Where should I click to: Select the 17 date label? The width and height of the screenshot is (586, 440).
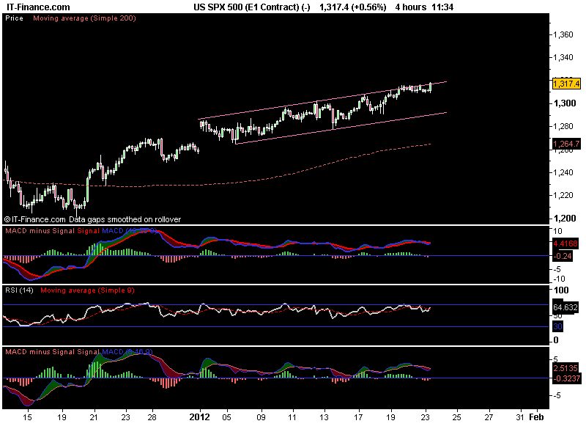coord(358,417)
